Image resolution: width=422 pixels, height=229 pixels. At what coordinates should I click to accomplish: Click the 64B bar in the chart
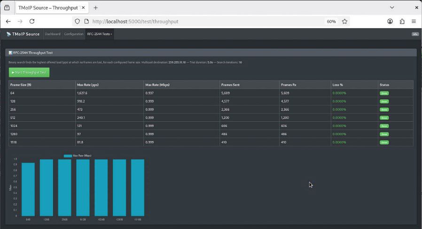pyautogui.click(x=28, y=189)
